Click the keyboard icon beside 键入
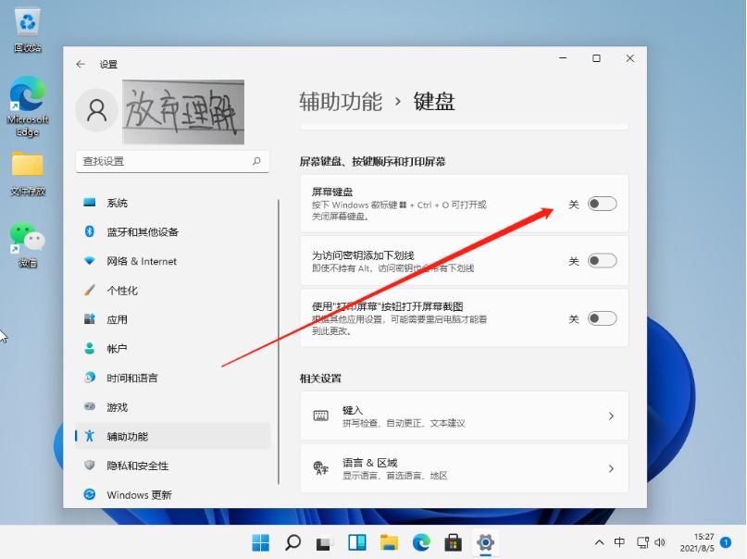The image size is (747, 559). coord(320,416)
